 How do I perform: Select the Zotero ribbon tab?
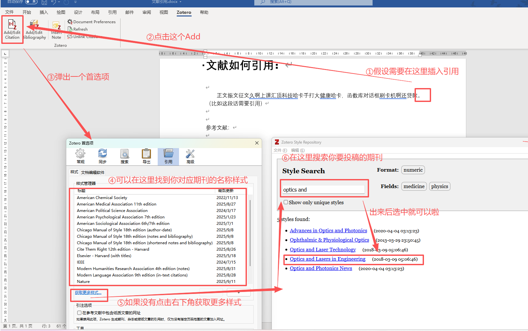[184, 12]
